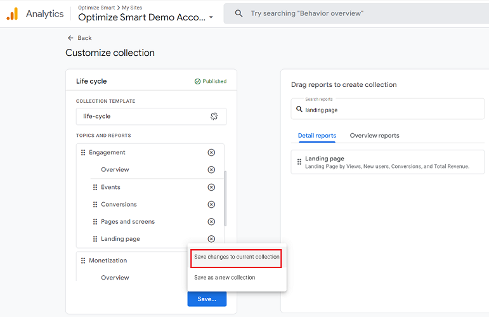
Task: Click the COLLECTION TEMPLATE label
Action: point(106,101)
